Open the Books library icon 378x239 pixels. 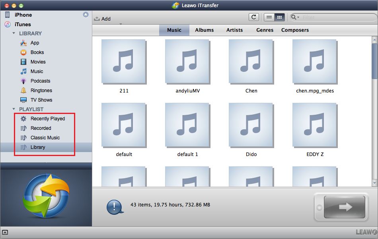[x=23, y=52]
